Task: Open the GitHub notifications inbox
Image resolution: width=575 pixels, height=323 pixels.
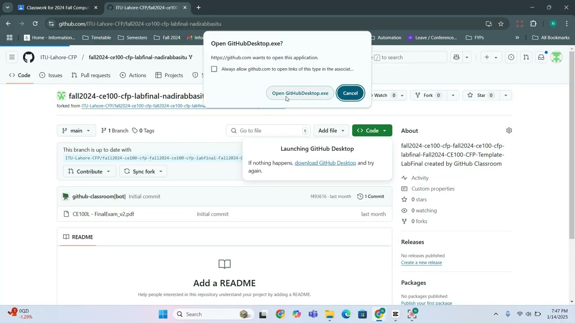Action: [x=541, y=57]
